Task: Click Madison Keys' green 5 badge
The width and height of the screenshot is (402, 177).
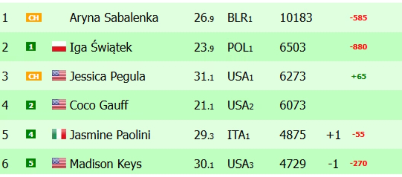Action: tap(31, 163)
